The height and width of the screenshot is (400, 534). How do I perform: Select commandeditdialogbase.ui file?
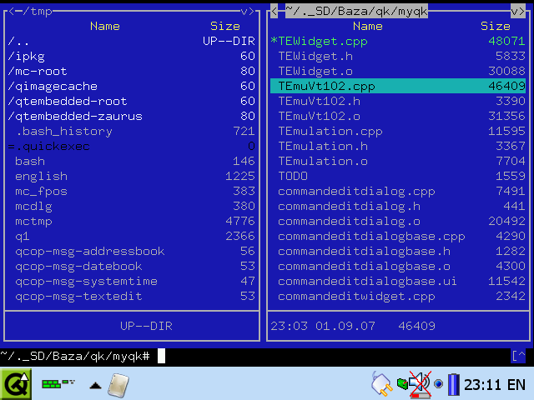tap(398, 281)
